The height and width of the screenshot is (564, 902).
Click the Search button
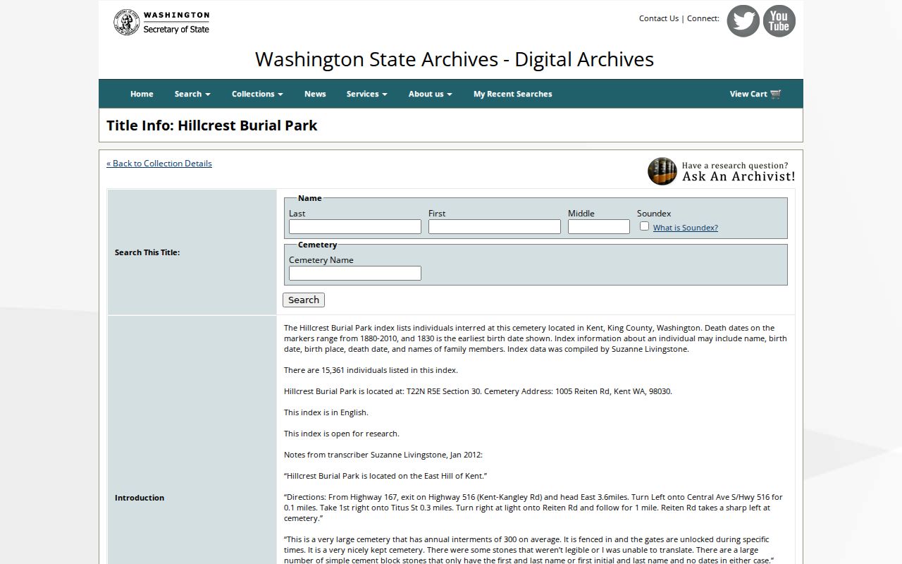(304, 300)
